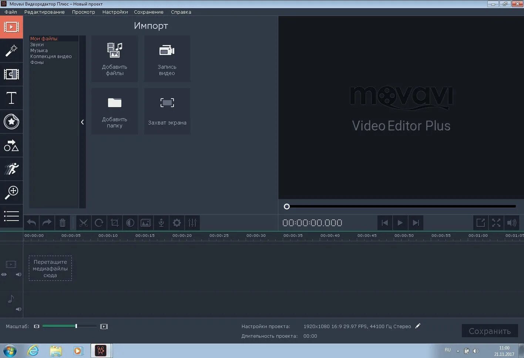Zoom out timeline with small frame icon
Image resolution: width=524 pixels, height=358 pixels.
click(37, 326)
